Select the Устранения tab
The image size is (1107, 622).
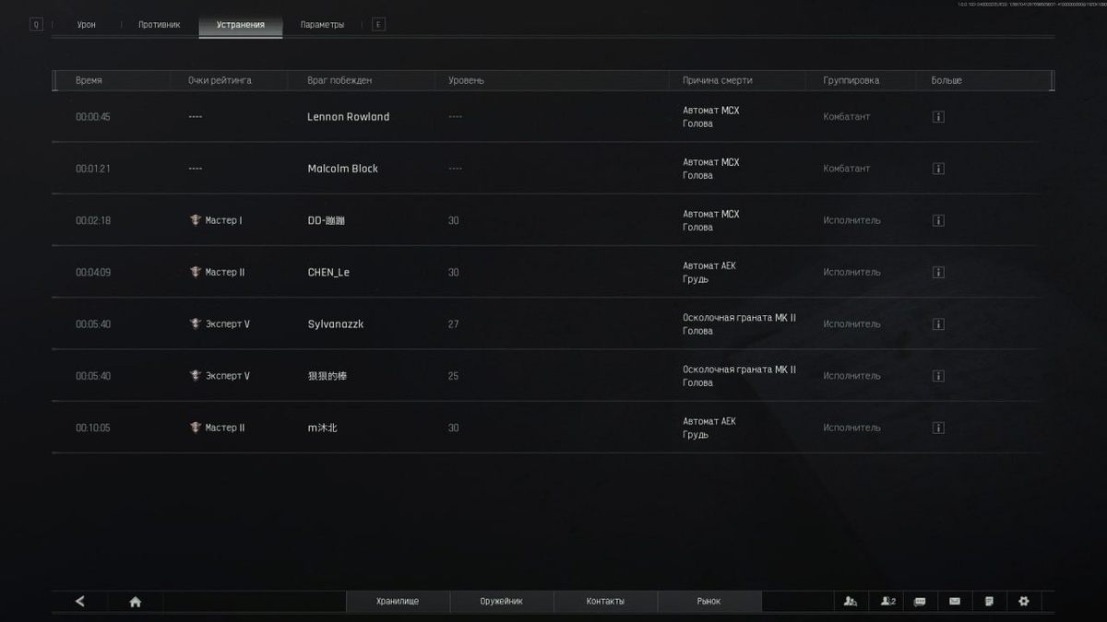coord(241,25)
